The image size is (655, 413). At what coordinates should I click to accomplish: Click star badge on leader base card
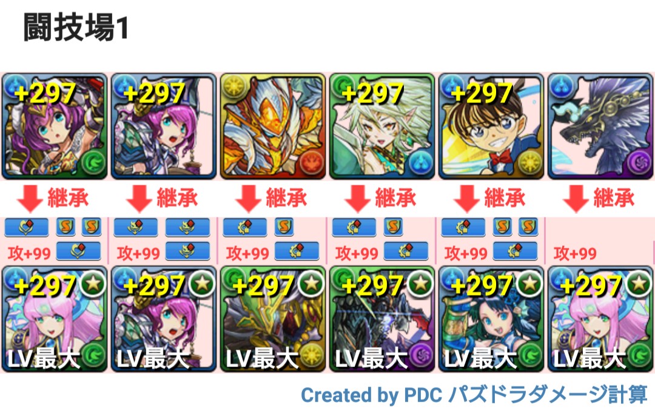(93, 284)
